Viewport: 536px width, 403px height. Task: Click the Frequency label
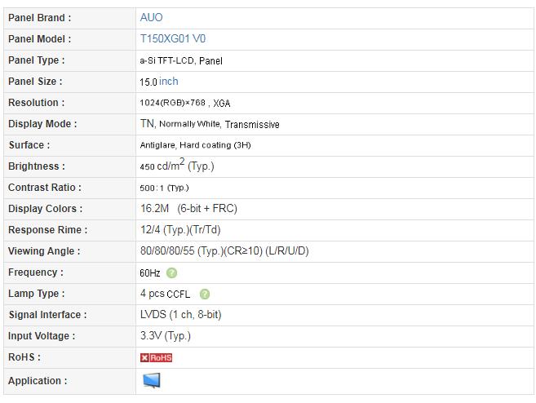(x=36, y=272)
